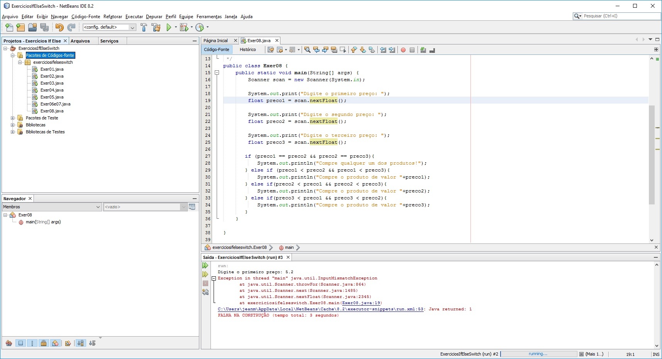Click the Debug Project toolbar icon
The width and height of the screenshot is (662, 359).
coord(184,27)
